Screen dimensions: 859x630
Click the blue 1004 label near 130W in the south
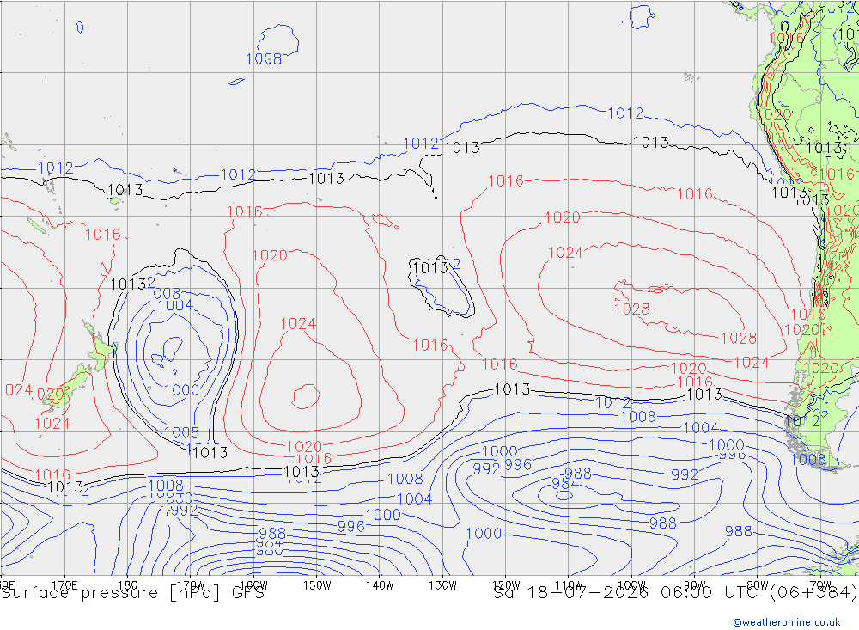415,499
